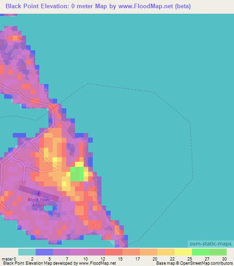This screenshot has height=266, width=234.
Task: Click the 5 meter purple legend swatch
Action: tap(62, 252)
